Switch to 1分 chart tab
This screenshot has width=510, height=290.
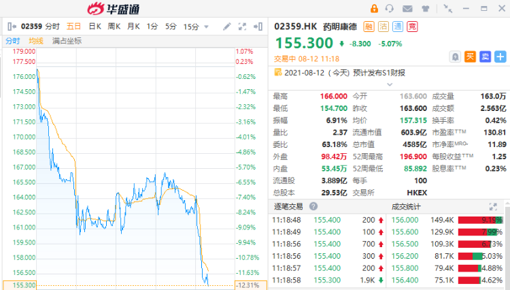point(152,27)
